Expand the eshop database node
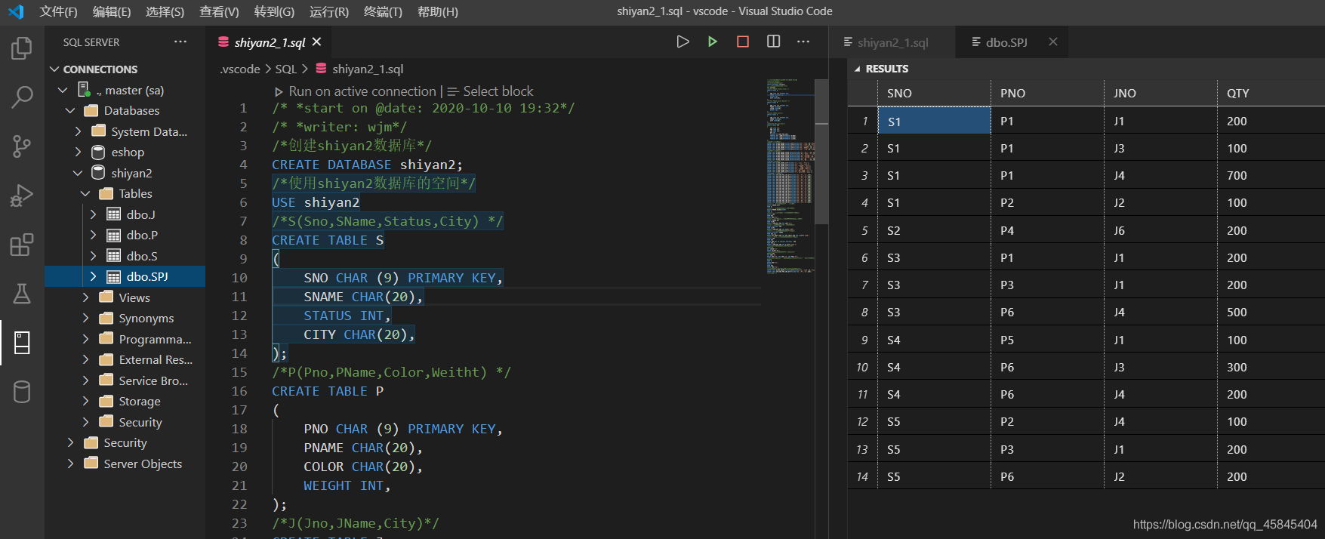 (x=79, y=152)
